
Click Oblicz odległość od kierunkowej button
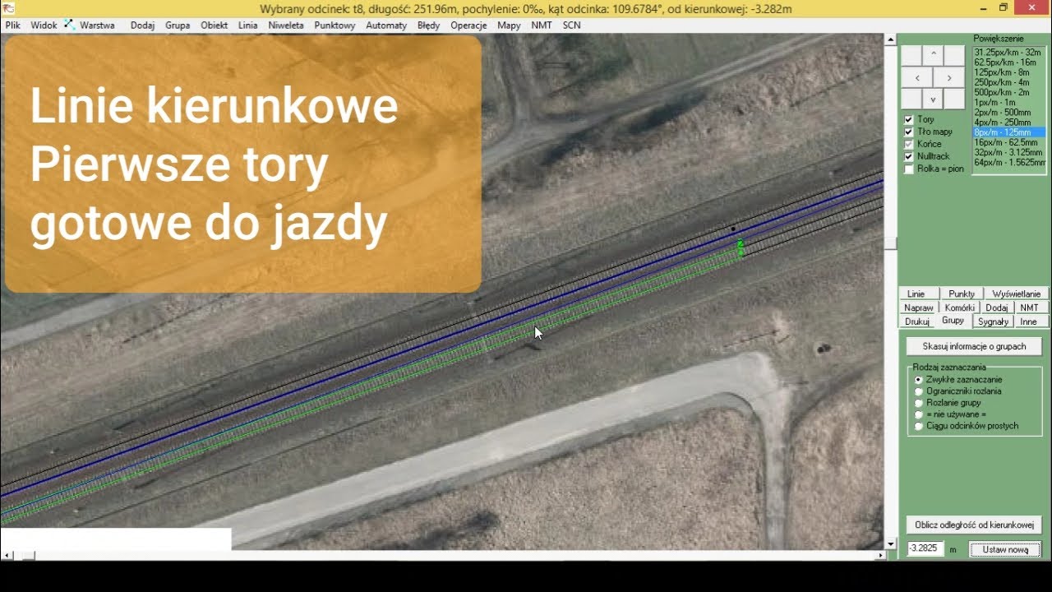tap(974, 525)
